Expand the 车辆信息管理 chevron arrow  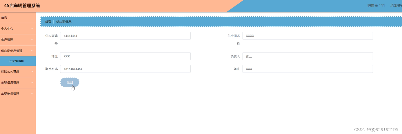(32, 82)
